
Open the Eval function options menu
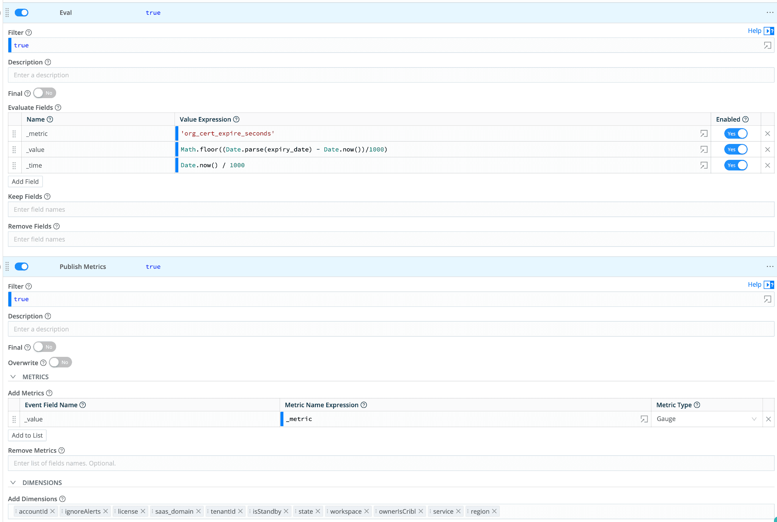coord(770,13)
